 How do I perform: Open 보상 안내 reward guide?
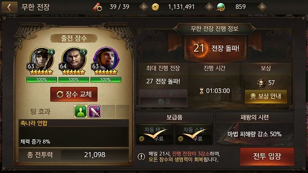click(266, 96)
